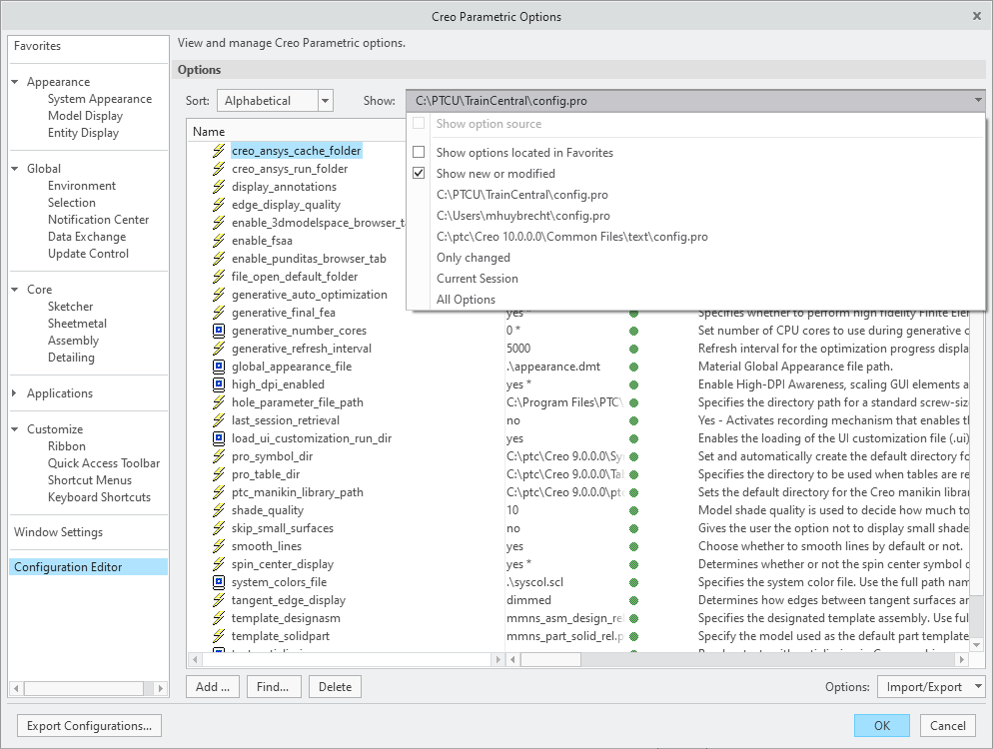Click the lightning icon beside creo_ansys_run_folder

[x=219, y=169]
